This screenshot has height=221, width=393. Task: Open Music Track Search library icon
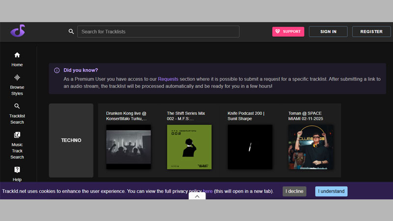17,135
